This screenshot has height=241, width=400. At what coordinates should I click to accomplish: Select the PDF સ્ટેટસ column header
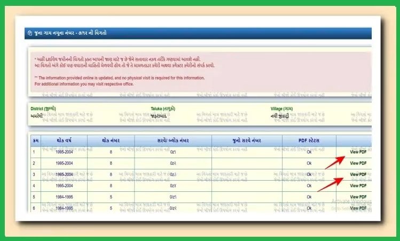coord(309,140)
